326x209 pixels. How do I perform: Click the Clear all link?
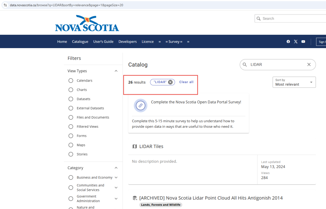186,82
